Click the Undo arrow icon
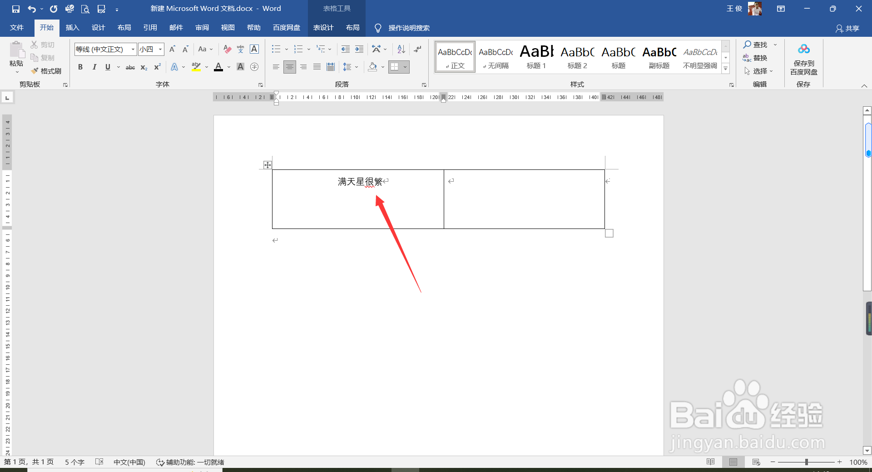Viewport: 872px width, 472px height. point(32,9)
